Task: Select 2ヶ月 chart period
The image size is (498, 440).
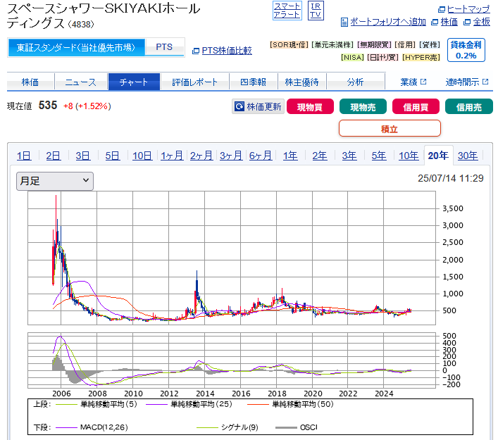Action: pos(201,156)
